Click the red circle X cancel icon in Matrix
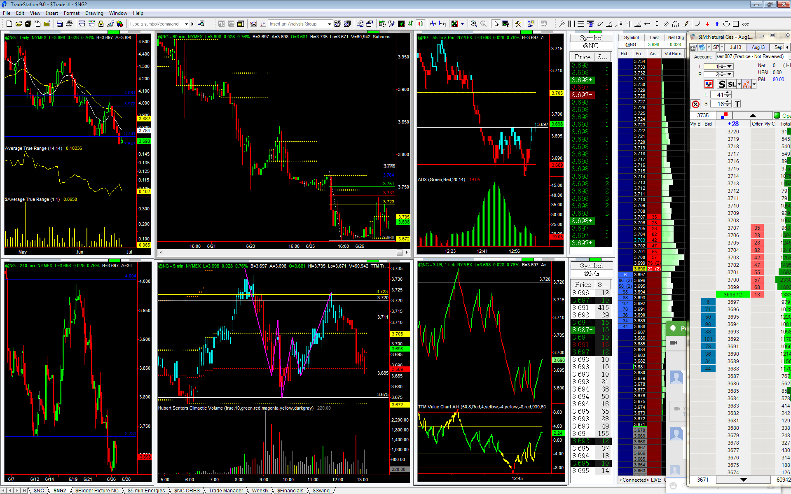791x494 pixels. (695, 104)
